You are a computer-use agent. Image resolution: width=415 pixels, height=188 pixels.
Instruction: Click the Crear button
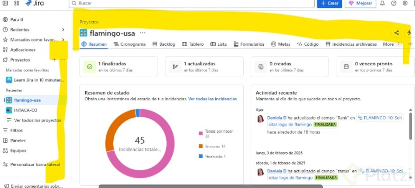[329, 3]
